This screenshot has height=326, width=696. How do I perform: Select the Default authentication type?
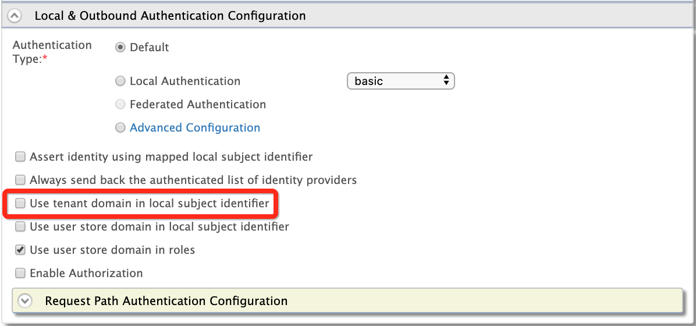click(x=120, y=48)
